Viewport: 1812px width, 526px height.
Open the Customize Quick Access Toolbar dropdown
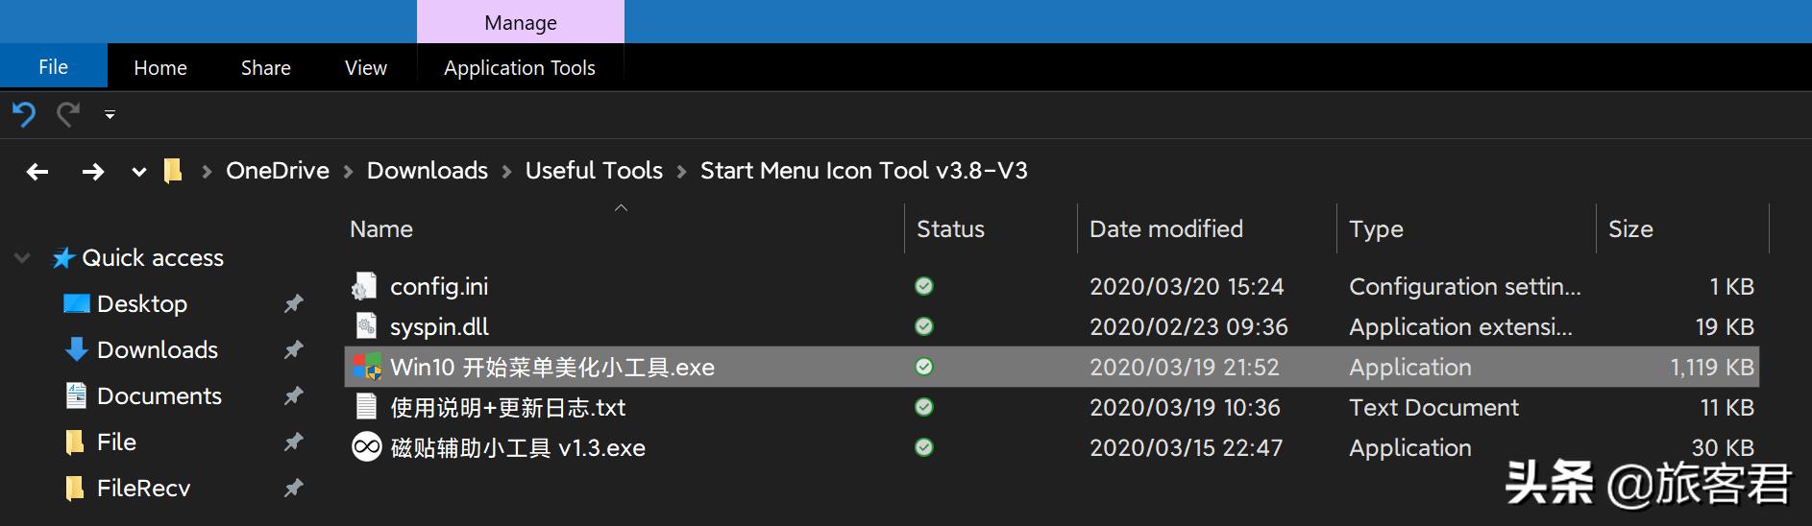coord(110,115)
